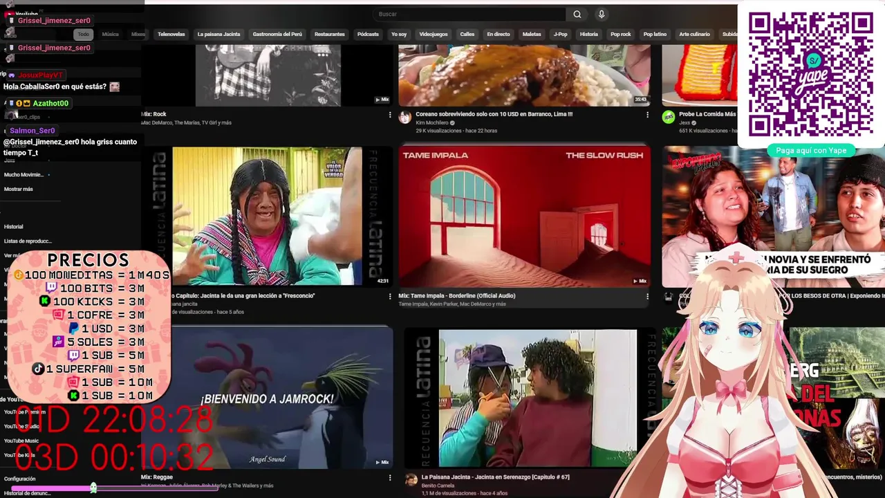The height and width of the screenshot is (498, 885).
Task: Play Jacinta en Serenazgo thumbnail
Action: [x=529, y=398]
